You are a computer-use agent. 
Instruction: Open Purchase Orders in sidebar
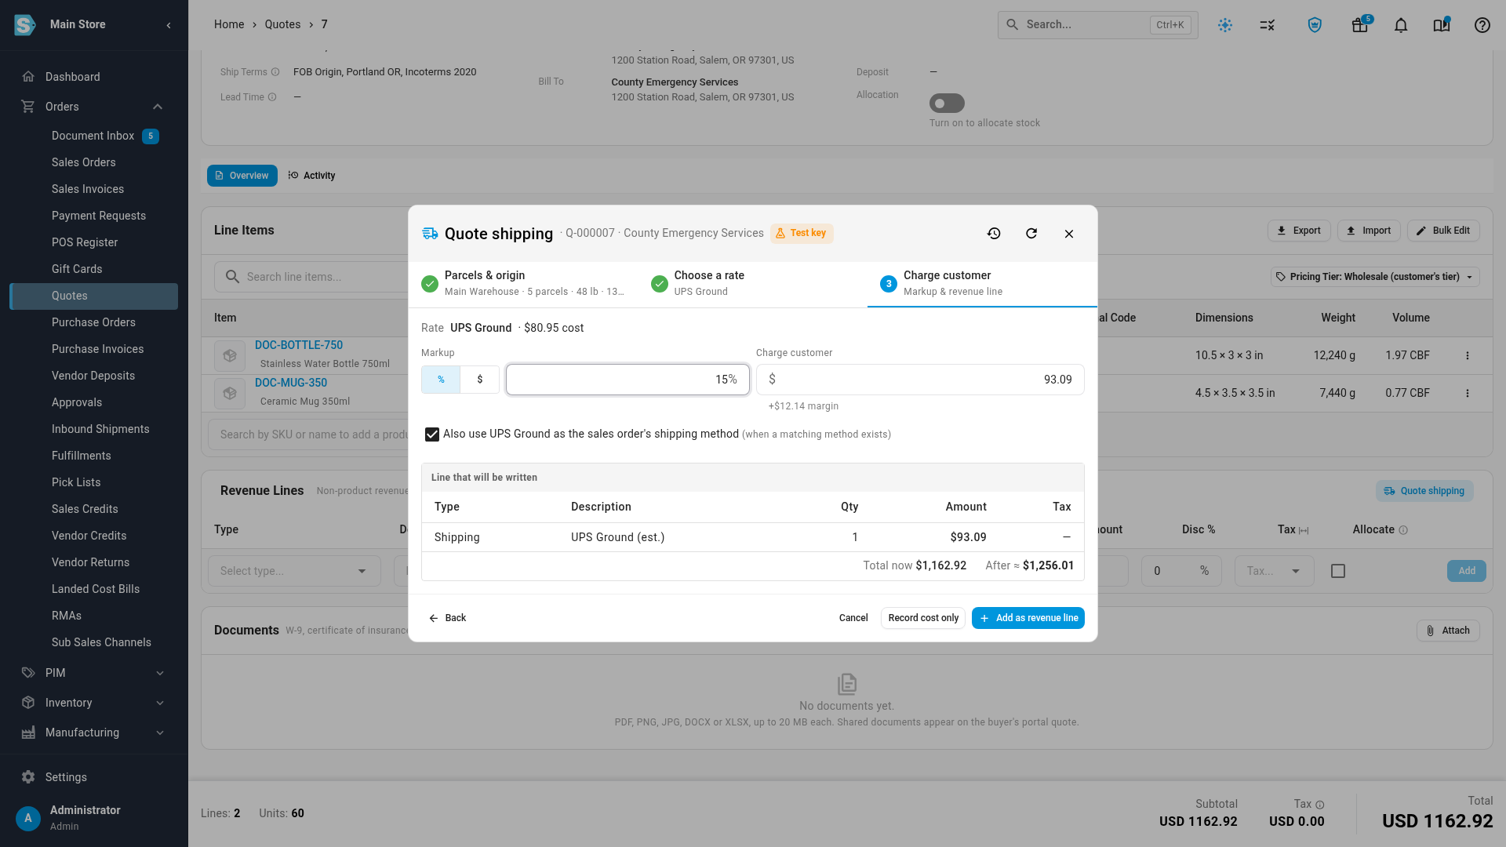(x=93, y=322)
